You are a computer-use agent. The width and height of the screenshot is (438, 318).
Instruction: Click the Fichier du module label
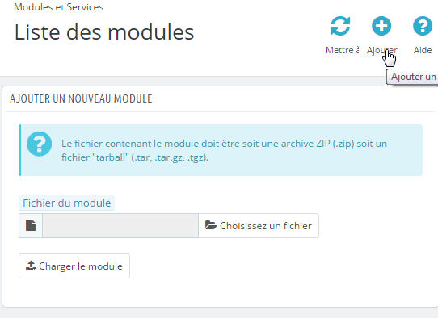coord(67,203)
